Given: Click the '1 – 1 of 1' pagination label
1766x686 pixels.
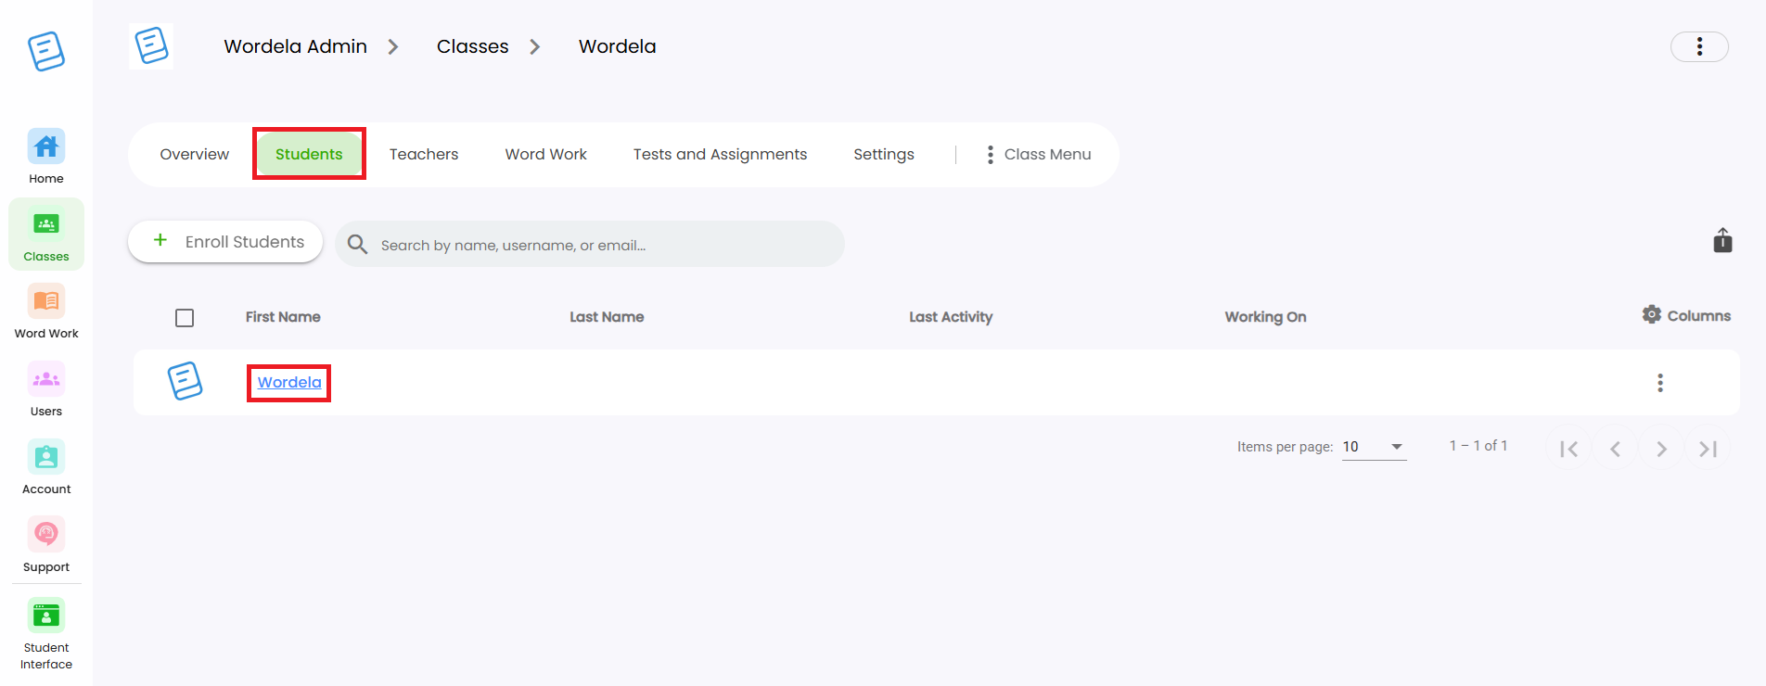Looking at the screenshot, I should (x=1478, y=446).
